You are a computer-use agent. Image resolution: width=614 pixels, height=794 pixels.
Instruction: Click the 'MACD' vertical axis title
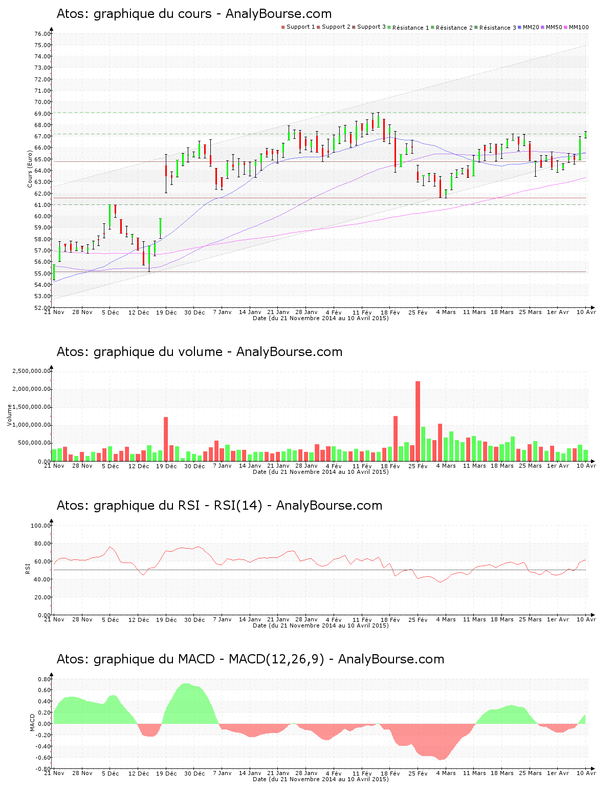pyautogui.click(x=32, y=722)
